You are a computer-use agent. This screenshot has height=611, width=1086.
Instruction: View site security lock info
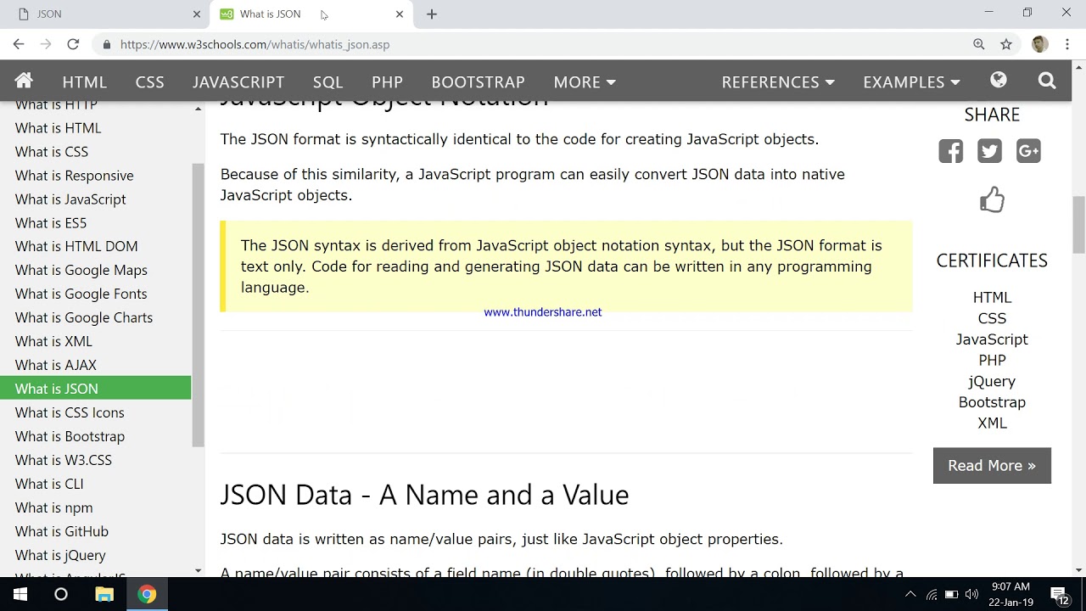click(106, 44)
